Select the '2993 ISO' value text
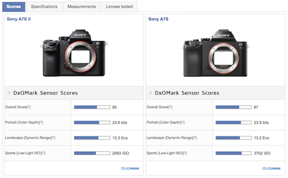 coord(120,153)
